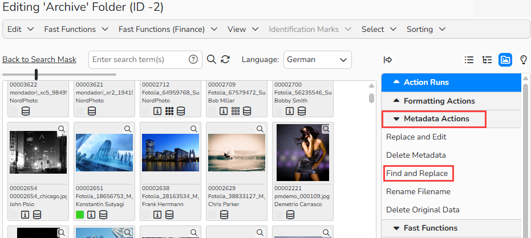This screenshot has width=531, height=238.
Task: Open the info icon for Konstantin Sutyagi's item
Action: 91,215
